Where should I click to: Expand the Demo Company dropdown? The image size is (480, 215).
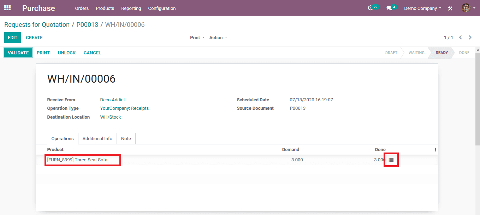423,8
